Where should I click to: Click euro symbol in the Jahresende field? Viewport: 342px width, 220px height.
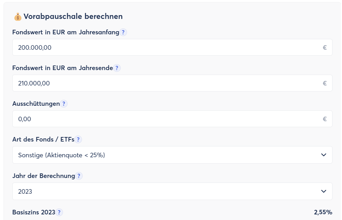pyautogui.click(x=325, y=83)
